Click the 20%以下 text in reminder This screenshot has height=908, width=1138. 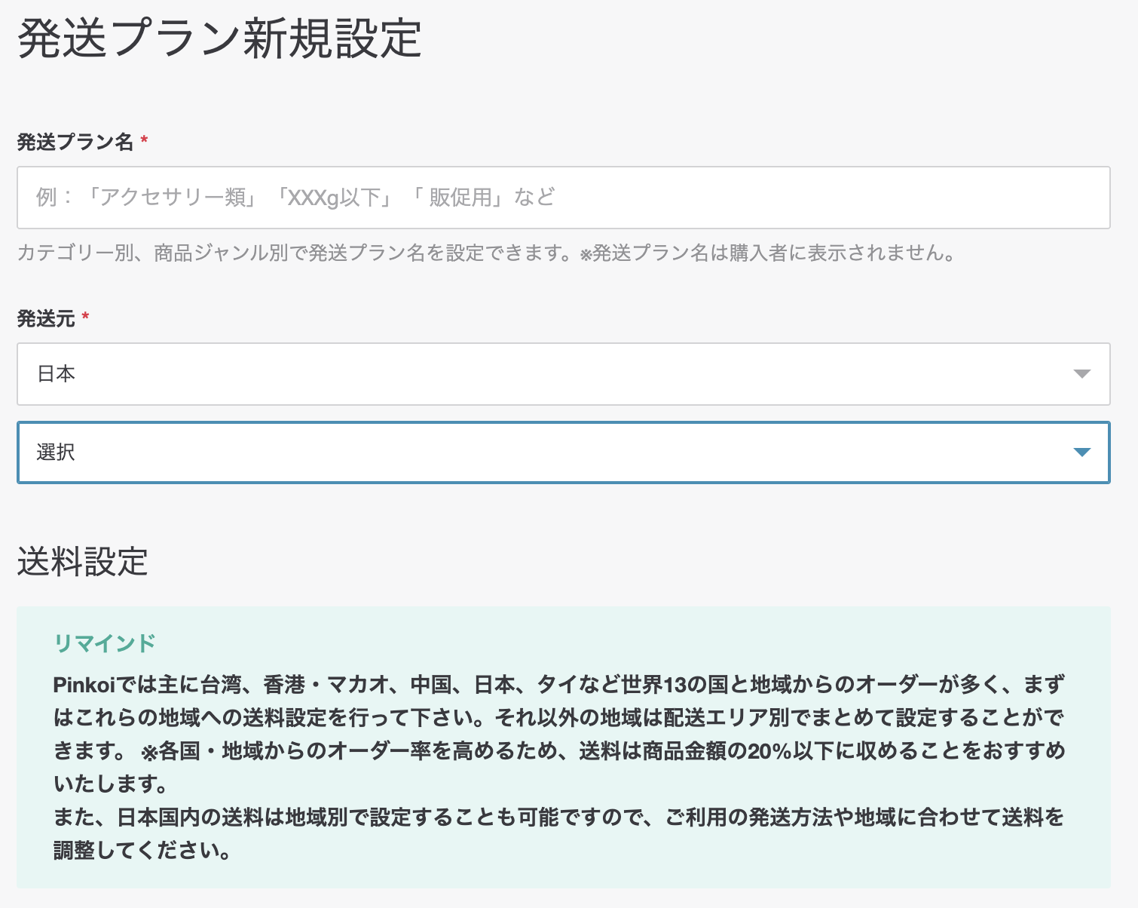coord(790,751)
